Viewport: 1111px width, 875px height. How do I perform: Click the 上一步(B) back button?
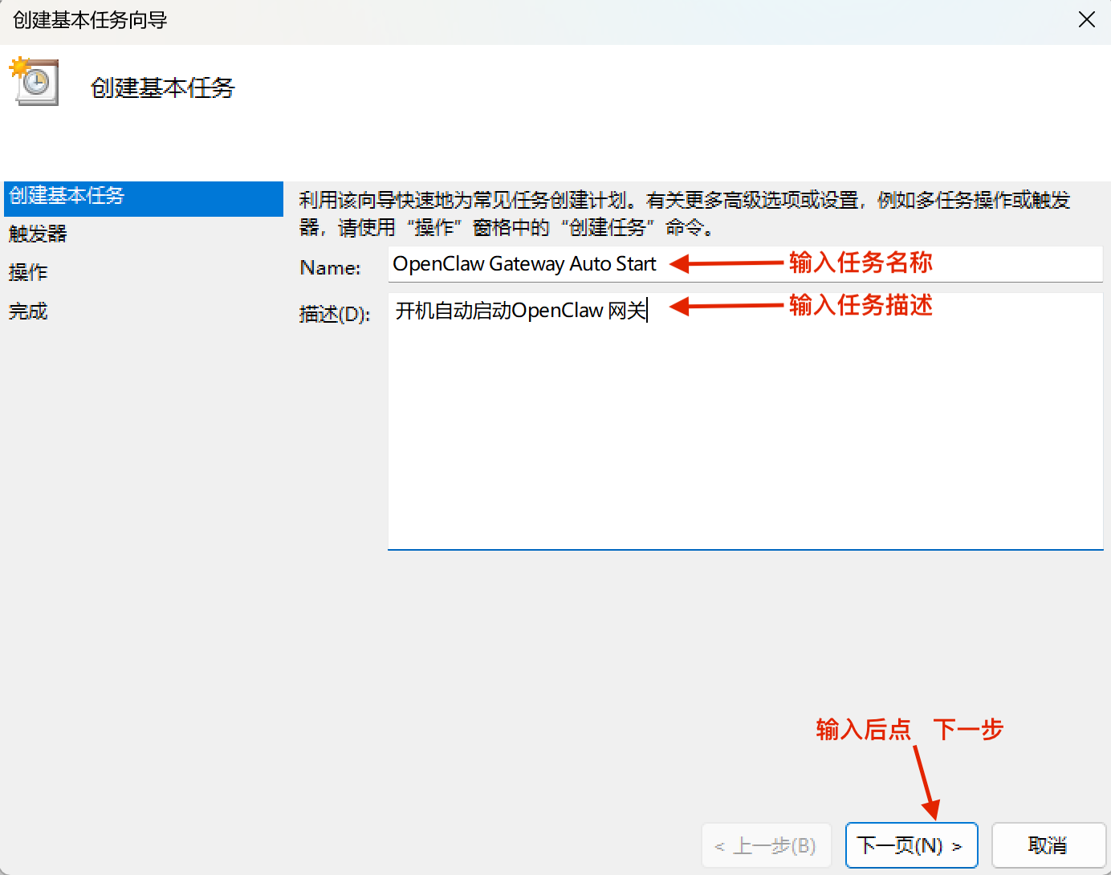(767, 845)
